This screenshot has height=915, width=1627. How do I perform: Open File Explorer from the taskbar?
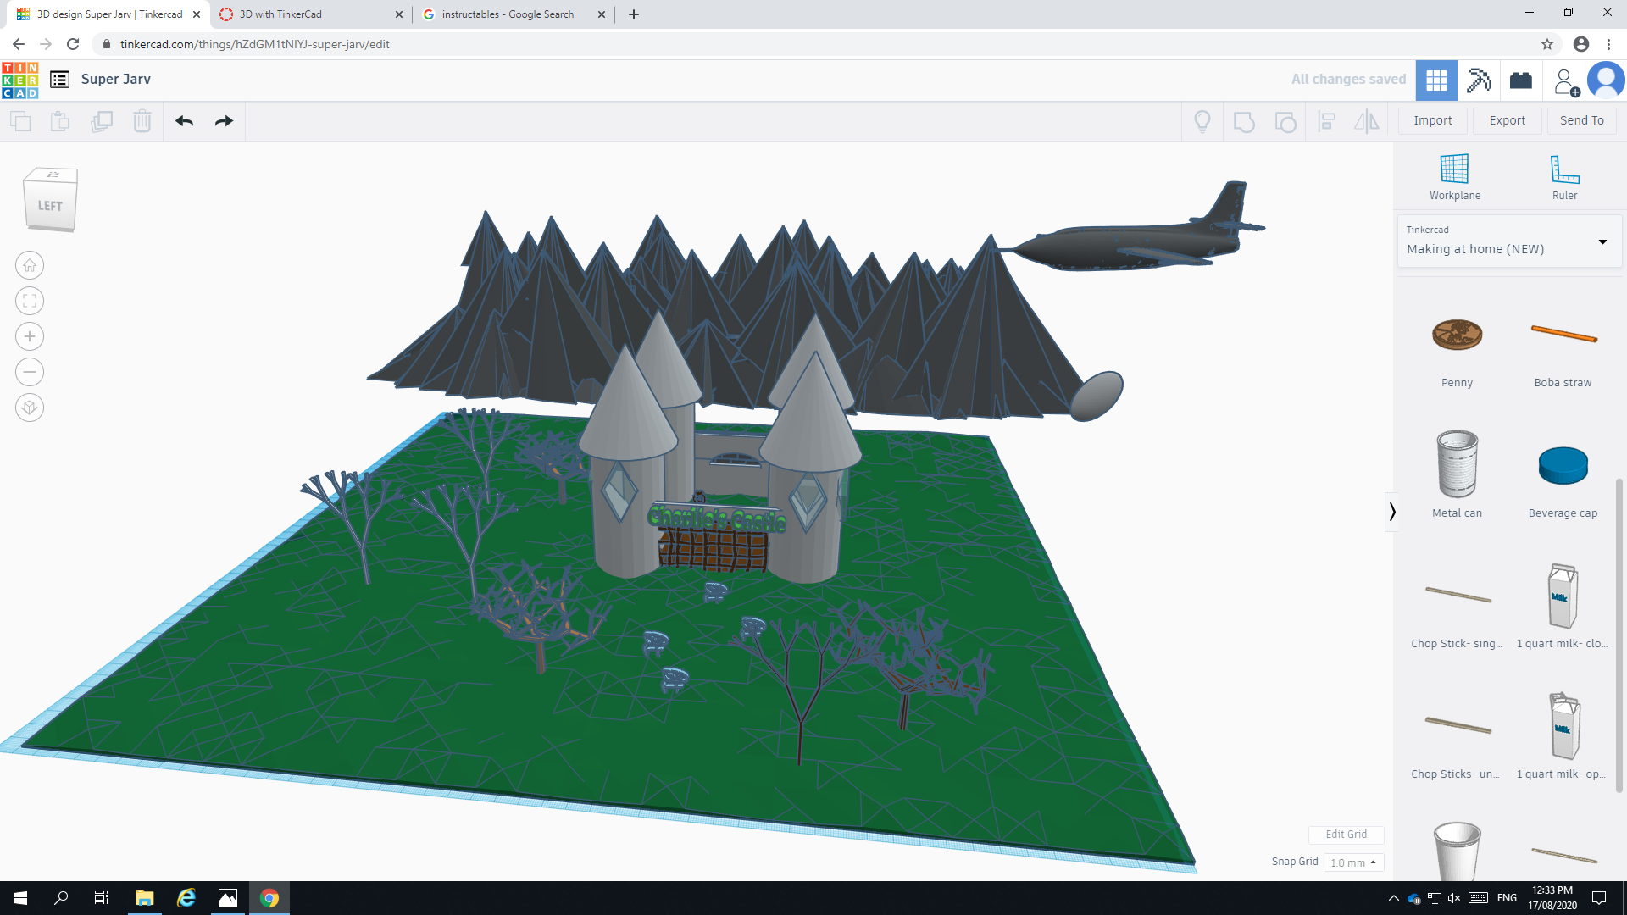pos(144,898)
